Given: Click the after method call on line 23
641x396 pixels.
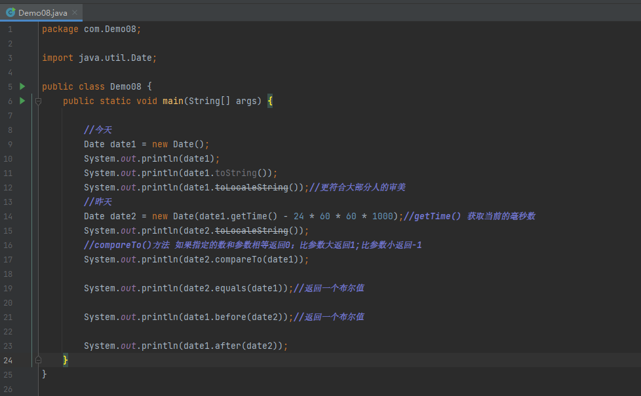Looking at the screenshot, I should pyautogui.click(x=228, y=346).
